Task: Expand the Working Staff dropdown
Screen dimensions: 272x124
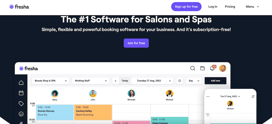Action: (91, 81)
